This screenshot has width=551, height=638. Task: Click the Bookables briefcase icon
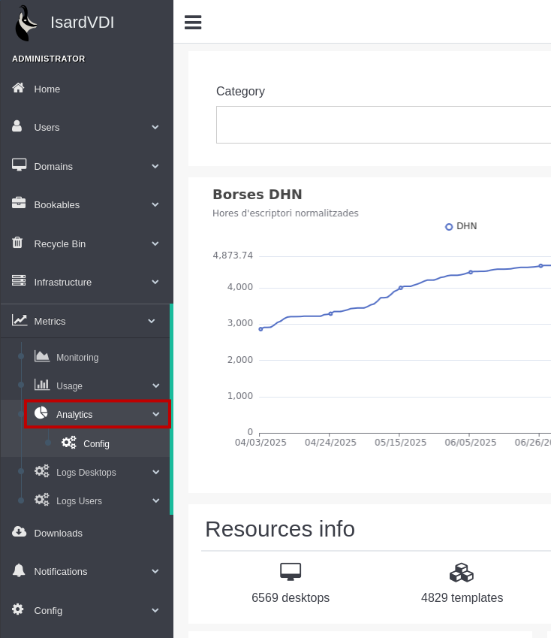click(x=19, y=204)
